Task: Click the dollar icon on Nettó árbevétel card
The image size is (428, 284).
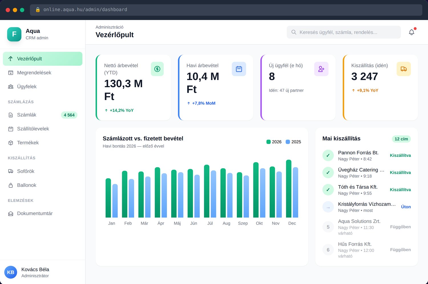Action: (x=157, y=69)
